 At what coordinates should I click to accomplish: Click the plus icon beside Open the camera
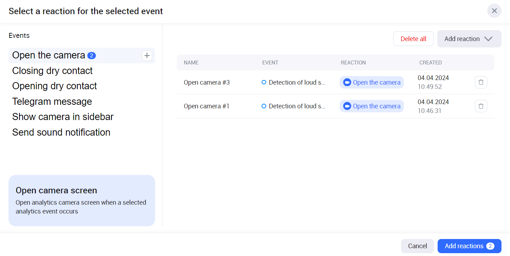[x=147, y=56]
